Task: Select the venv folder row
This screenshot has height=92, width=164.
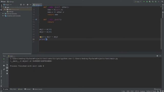Action: tap(17, 9)
